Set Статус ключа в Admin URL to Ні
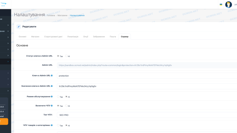Image resolution: width=237 pixels, height=133 pixels. 66,56
